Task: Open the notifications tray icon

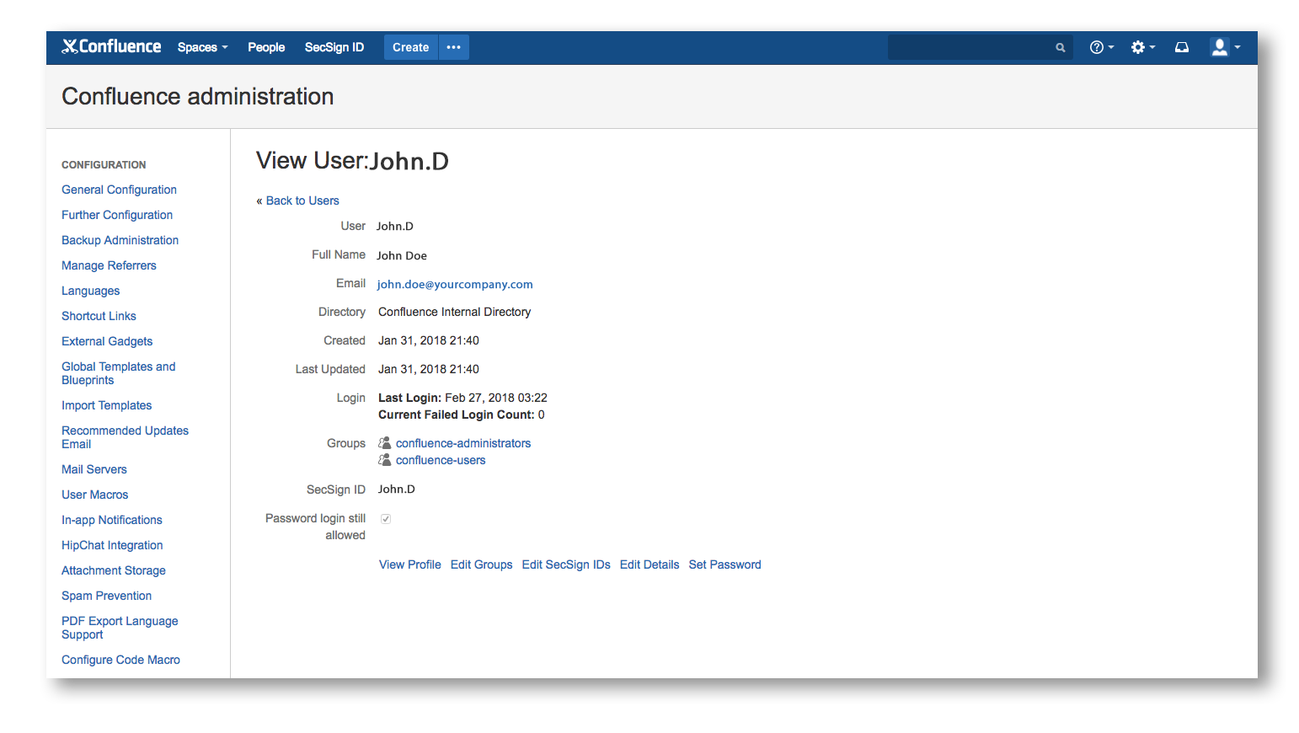Action: click(1181, 47)
